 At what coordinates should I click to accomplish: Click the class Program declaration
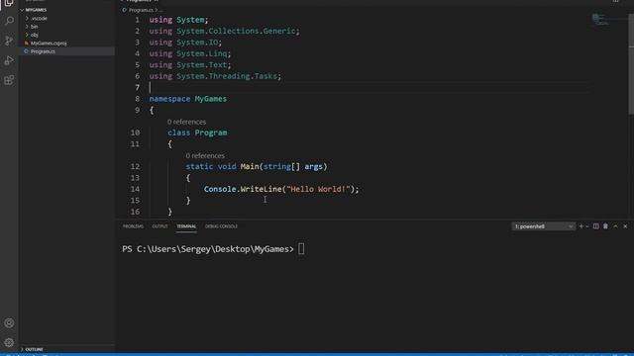[x=197, y=133]
